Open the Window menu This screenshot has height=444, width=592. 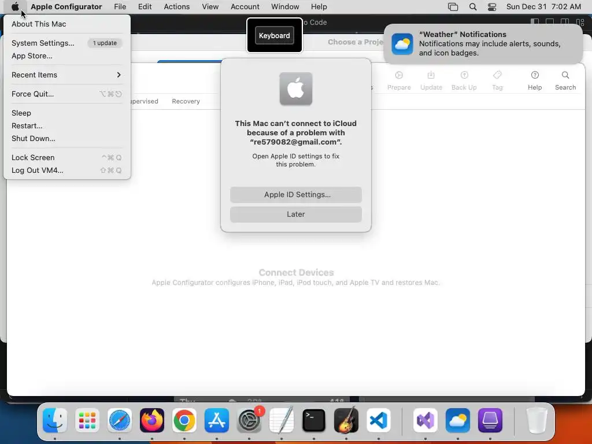click(285, 7)
